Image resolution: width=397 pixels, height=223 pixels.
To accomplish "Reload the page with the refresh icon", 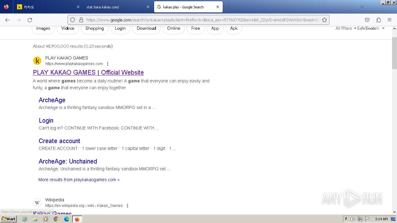I will 30,20.
